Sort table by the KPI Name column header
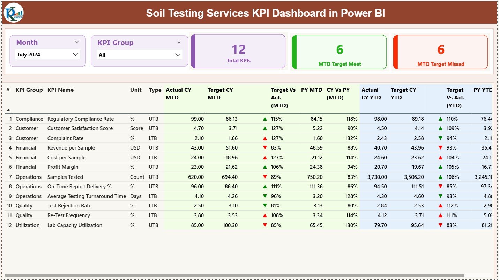Viewport: 499px width, 280px height. (61, 90)
